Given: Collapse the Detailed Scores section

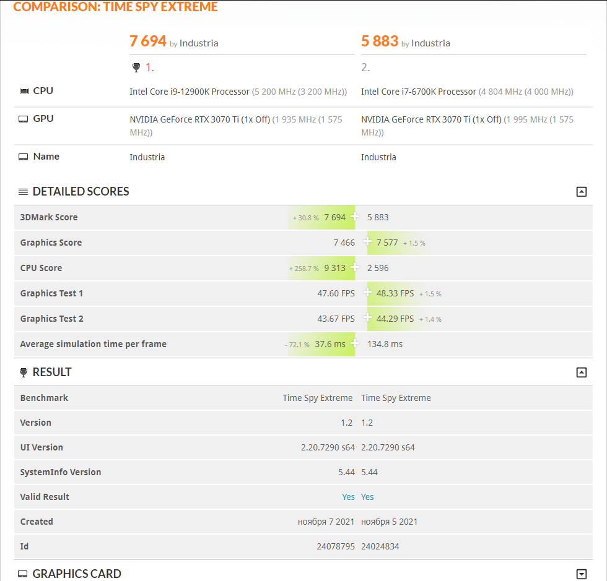Looking at the screenshot, I should coord(582,191).
